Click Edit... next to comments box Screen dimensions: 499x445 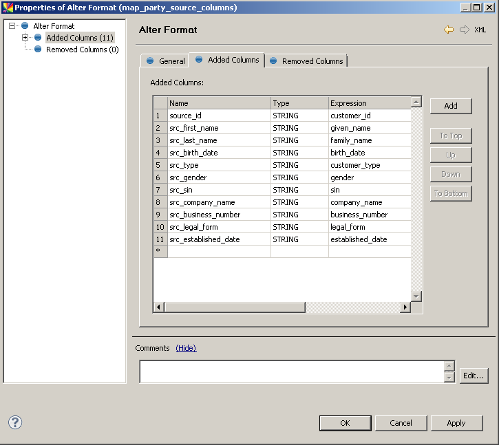point(474,376)
